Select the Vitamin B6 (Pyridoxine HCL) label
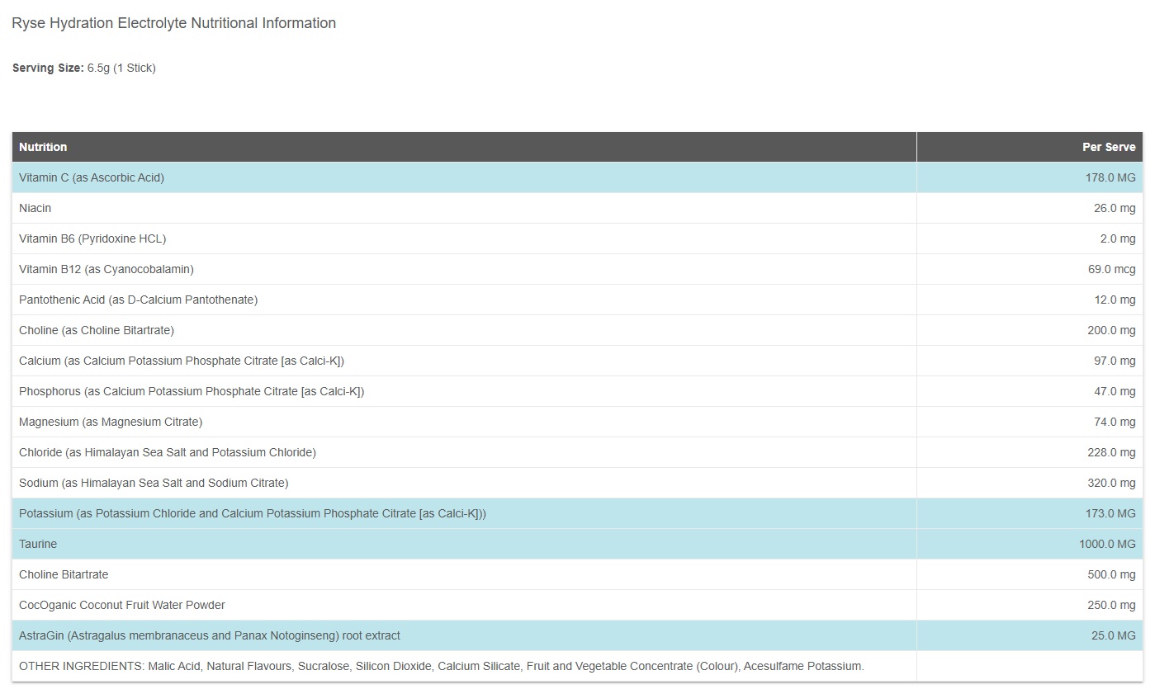Viewport: 1150px width, 694px height. coord(92,238)
